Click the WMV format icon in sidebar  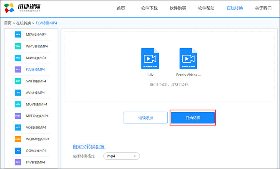[18, 46]
